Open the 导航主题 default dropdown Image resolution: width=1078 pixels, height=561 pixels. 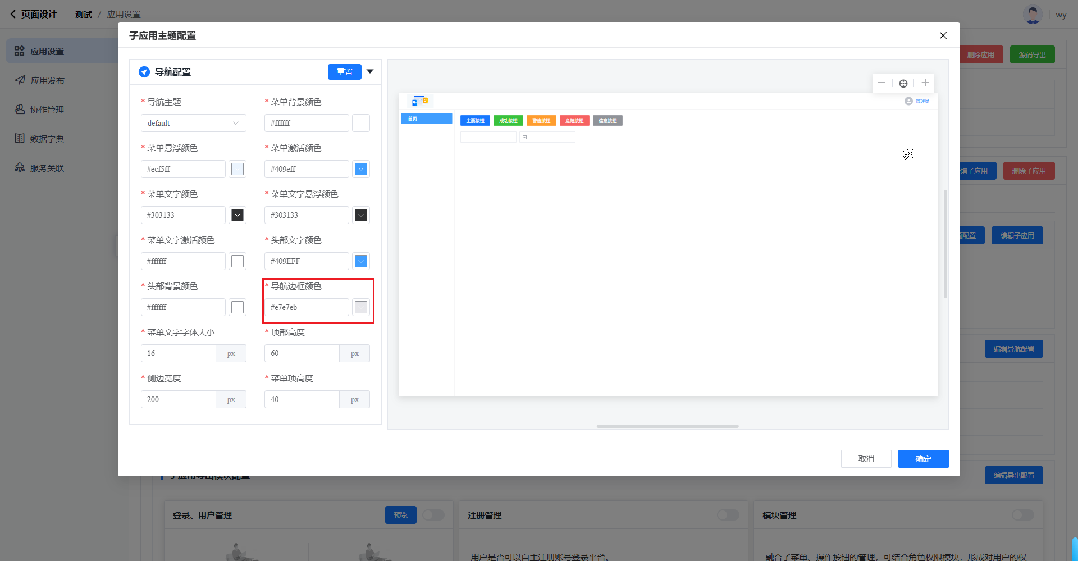(x=193, y=123)
